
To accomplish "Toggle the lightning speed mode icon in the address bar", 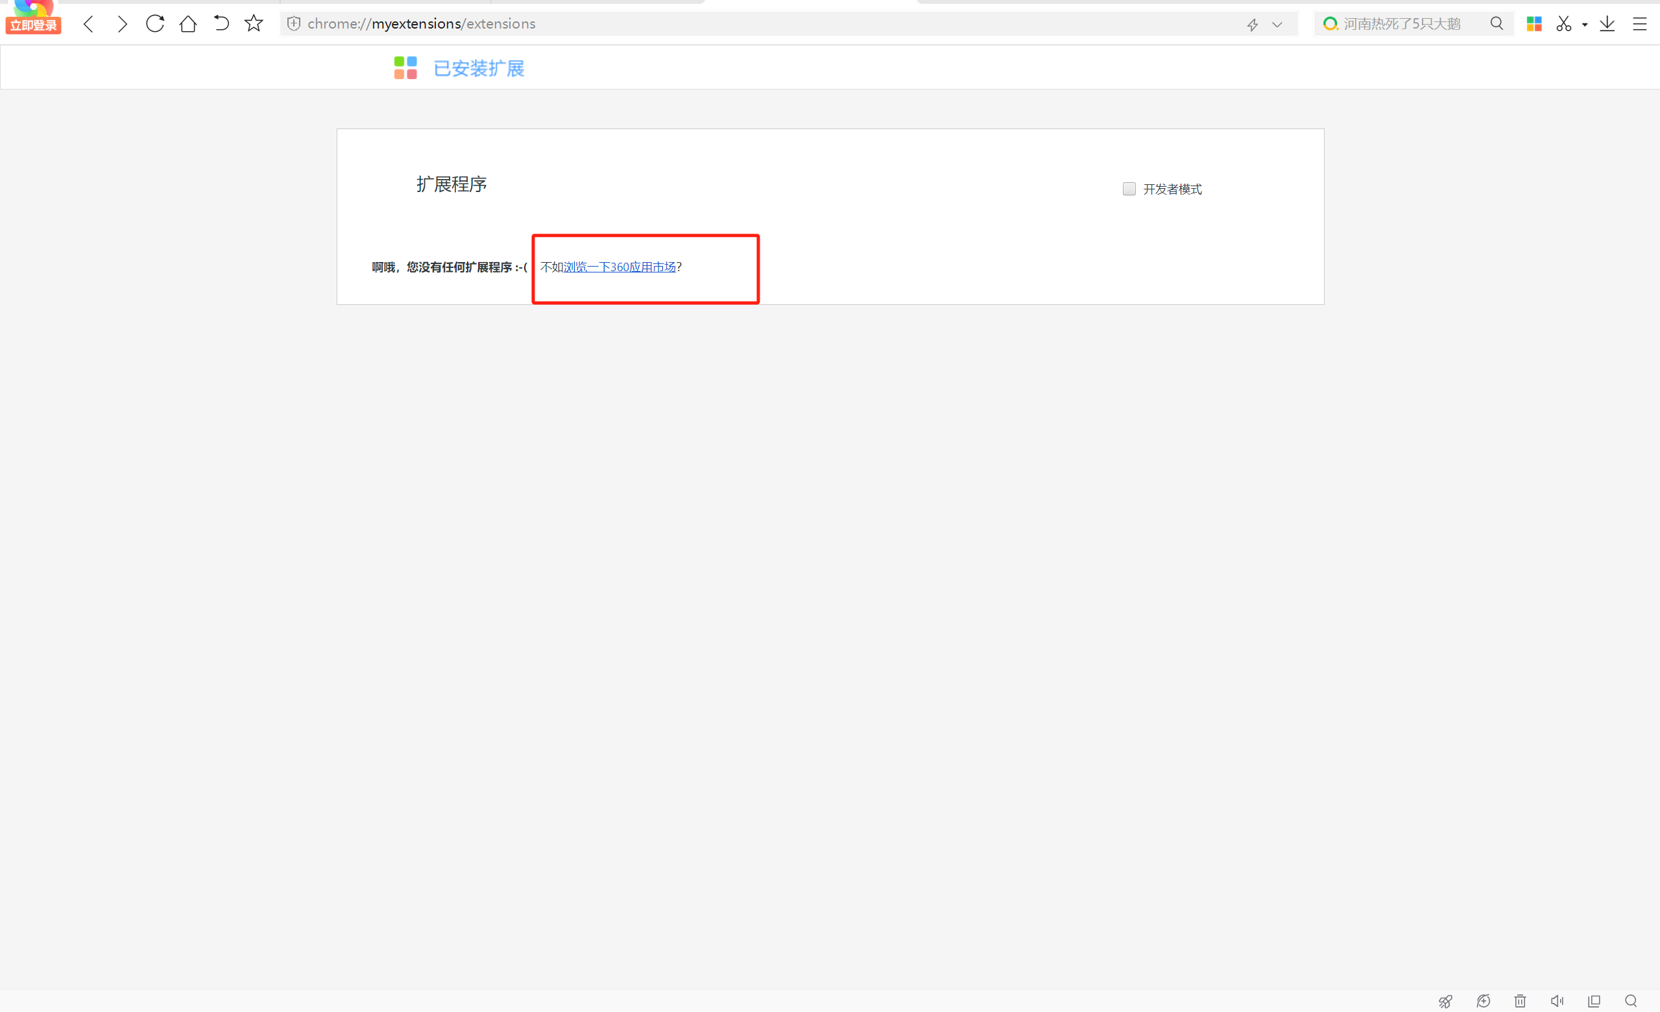I will pyautogui.click(x=1253, y=25).
